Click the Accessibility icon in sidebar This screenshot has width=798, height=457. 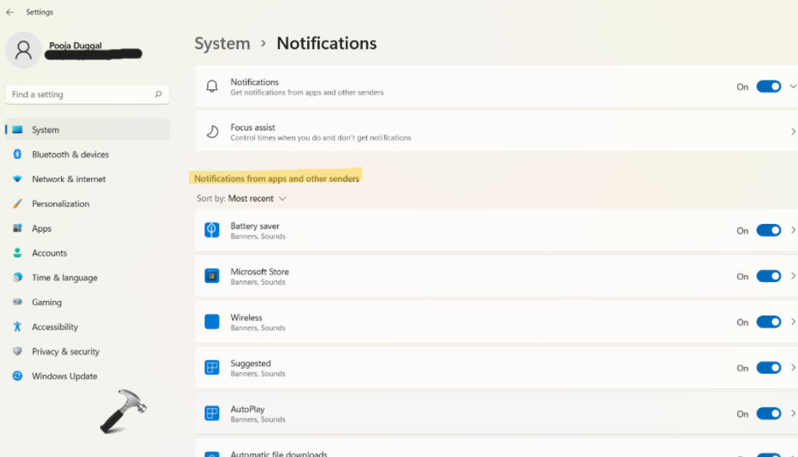[x=17, y=327]
